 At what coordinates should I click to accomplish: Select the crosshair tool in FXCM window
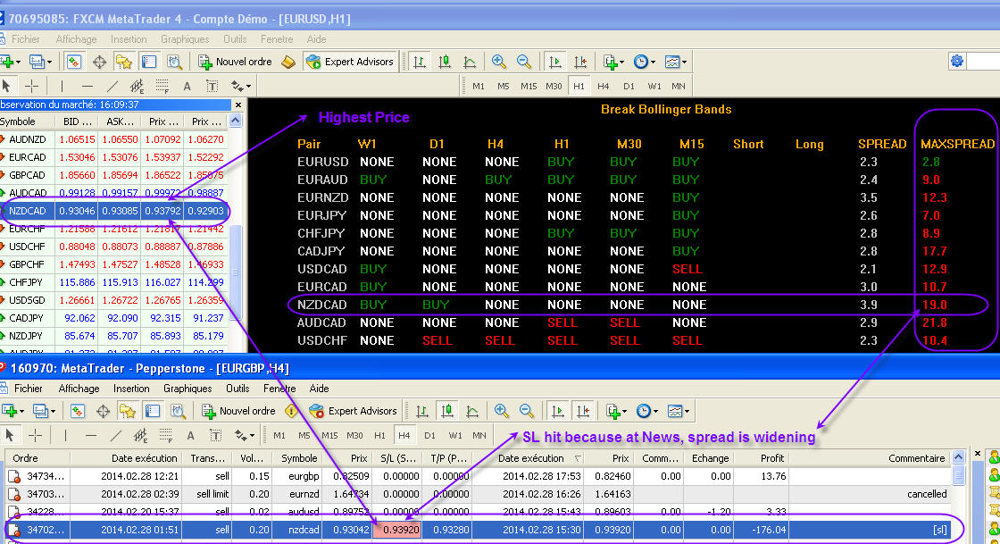tap(31, 86)
